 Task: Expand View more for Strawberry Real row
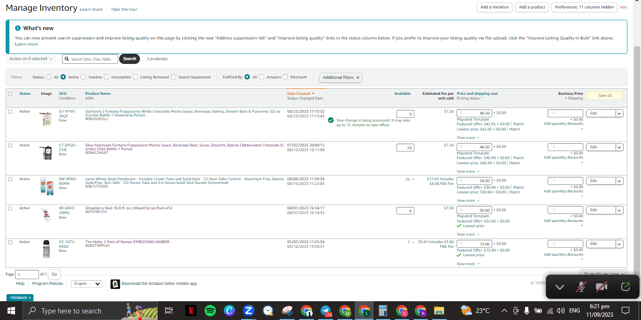(468, 235)
